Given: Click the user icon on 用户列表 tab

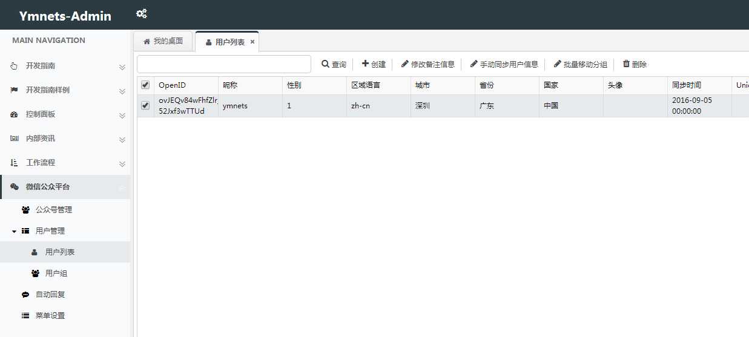Looking at the screenshot, I should point(209,42).
